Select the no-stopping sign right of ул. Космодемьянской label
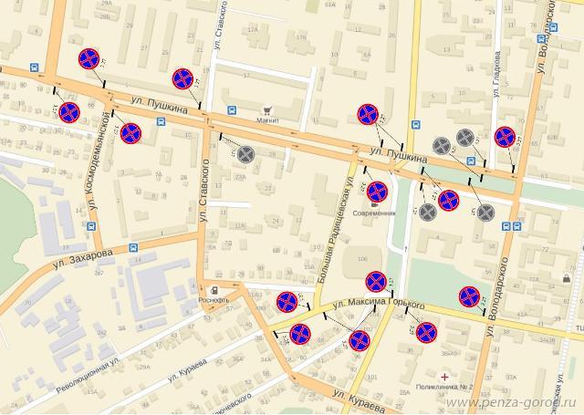Viewport: 584px width, 415px height. [x=130, y=133]
